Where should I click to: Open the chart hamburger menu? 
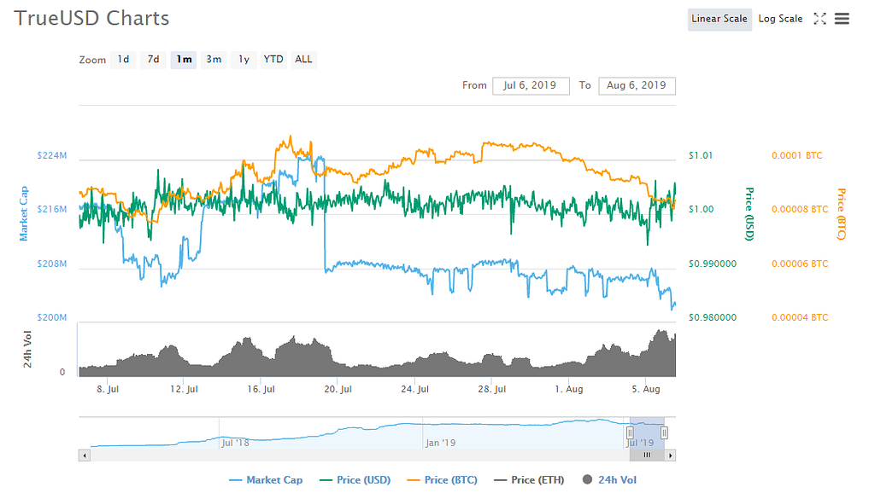[842, 19]
